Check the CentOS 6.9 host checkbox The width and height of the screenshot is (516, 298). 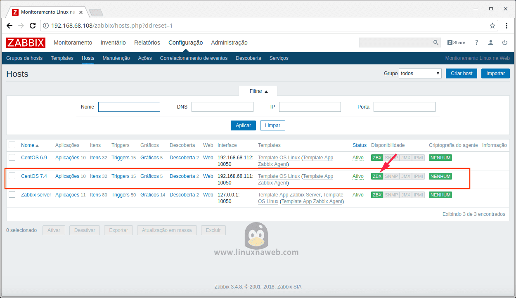coord(12,157)
